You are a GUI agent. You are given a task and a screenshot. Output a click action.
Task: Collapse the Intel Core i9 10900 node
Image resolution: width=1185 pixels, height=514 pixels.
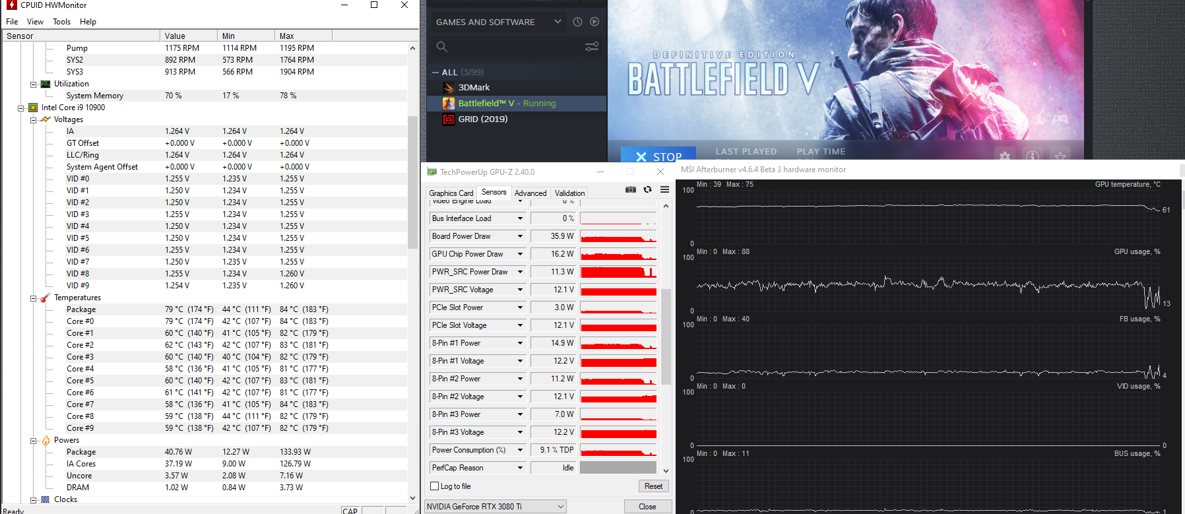tap(20, 108)
